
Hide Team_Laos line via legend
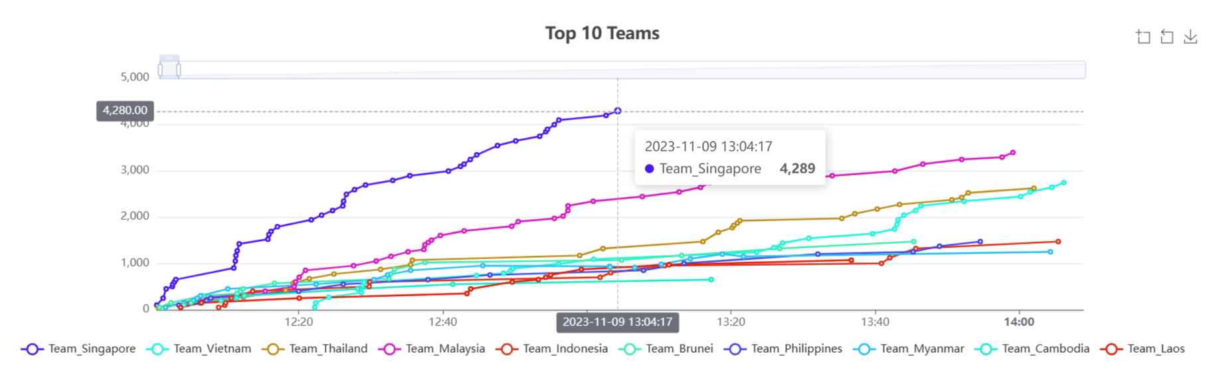(1143, 349)
